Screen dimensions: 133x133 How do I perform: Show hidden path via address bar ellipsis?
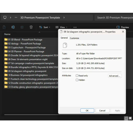click(16, 17)
